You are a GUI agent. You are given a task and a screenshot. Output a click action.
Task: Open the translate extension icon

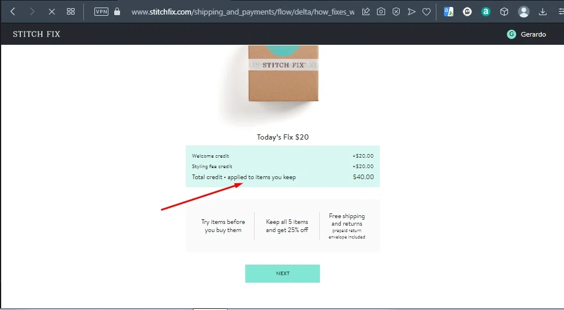(x=449, y=12)
